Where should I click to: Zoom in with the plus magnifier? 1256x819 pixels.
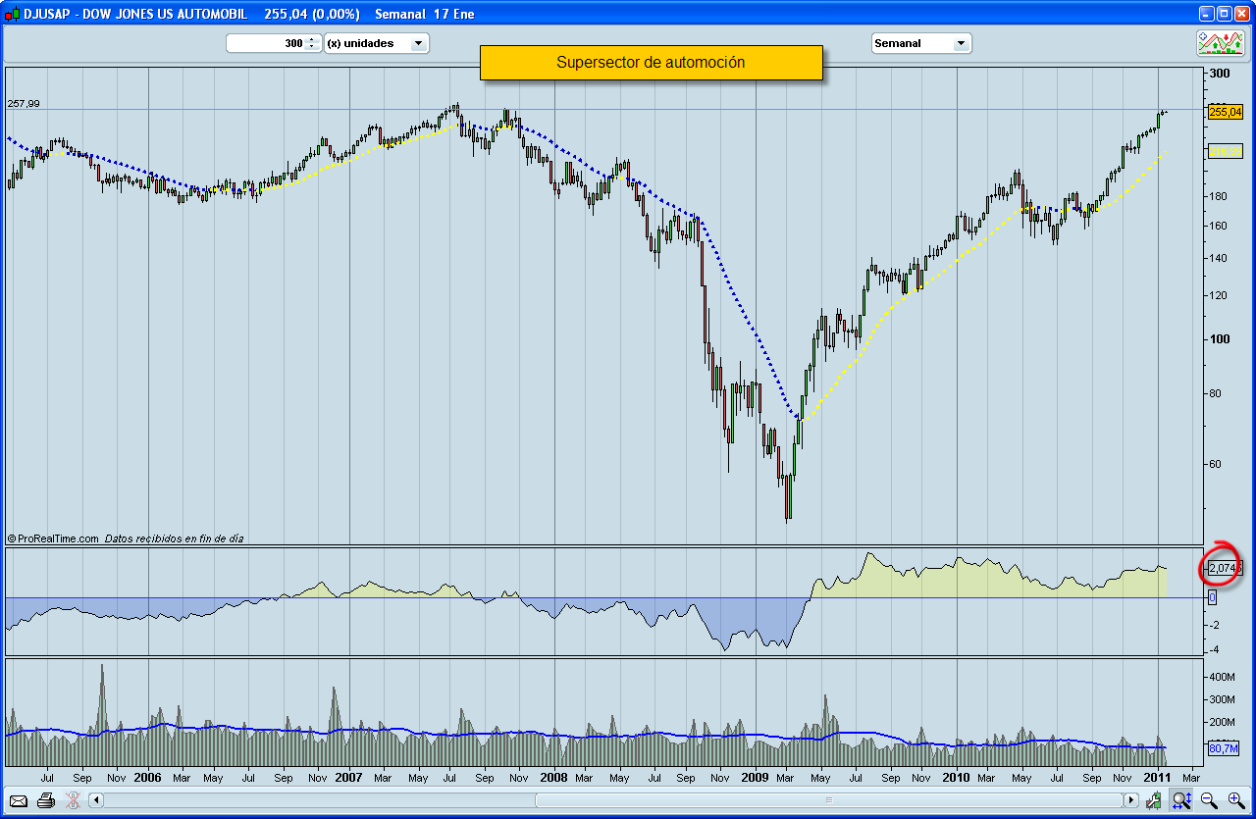click(x=1236, y=800)
